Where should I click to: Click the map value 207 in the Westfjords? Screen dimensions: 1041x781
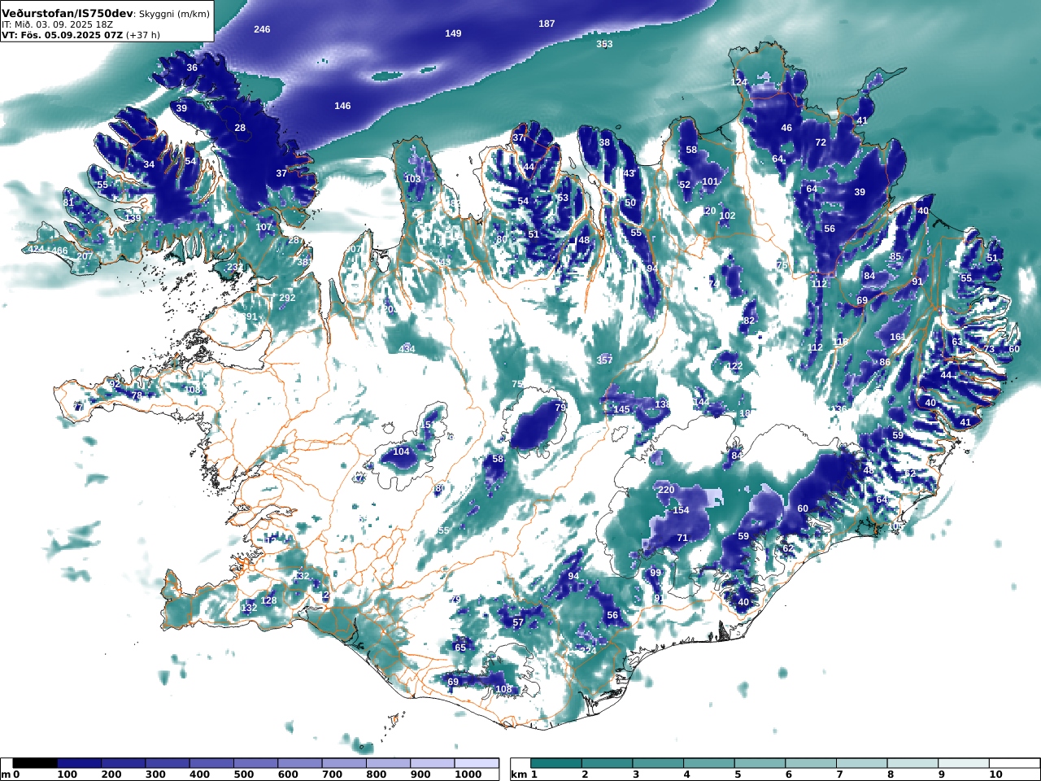click(x=85, y=256)
